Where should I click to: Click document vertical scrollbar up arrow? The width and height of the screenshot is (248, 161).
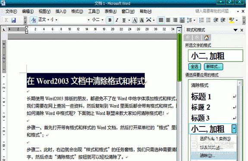pos(179,30)
